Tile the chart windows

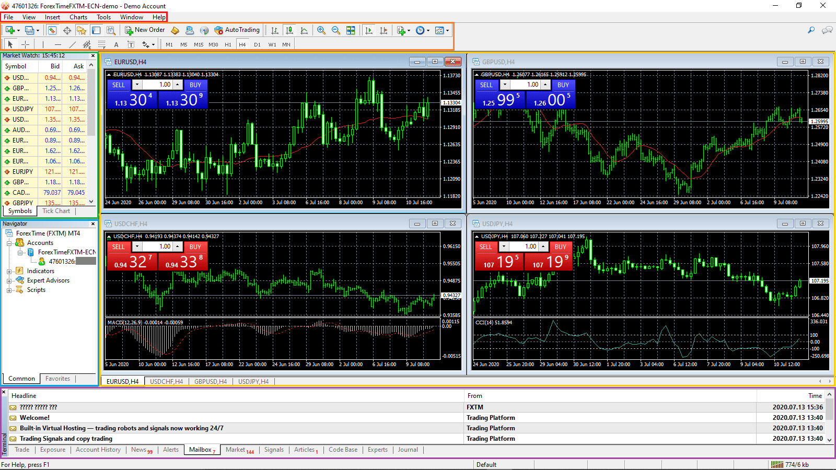[x=351, y=30]
